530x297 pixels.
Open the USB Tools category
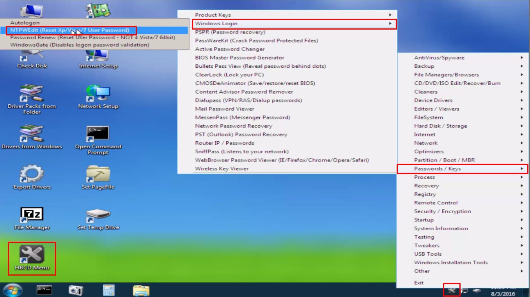462,254
